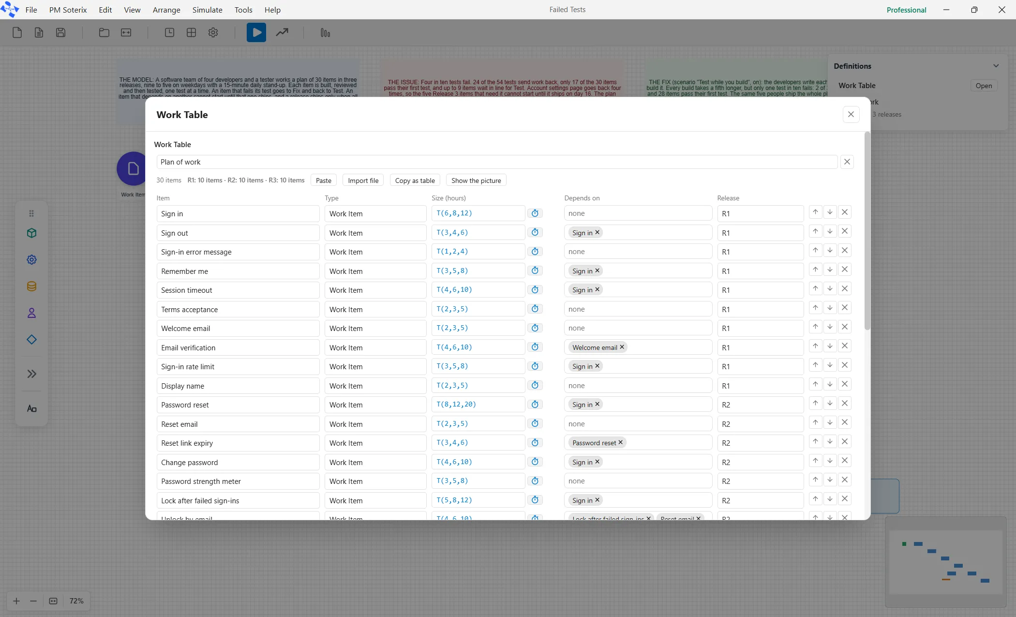Click the save disk icon
This screenshot has height=617, width=1016.
60,32
